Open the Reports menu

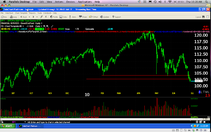(32, 13)
